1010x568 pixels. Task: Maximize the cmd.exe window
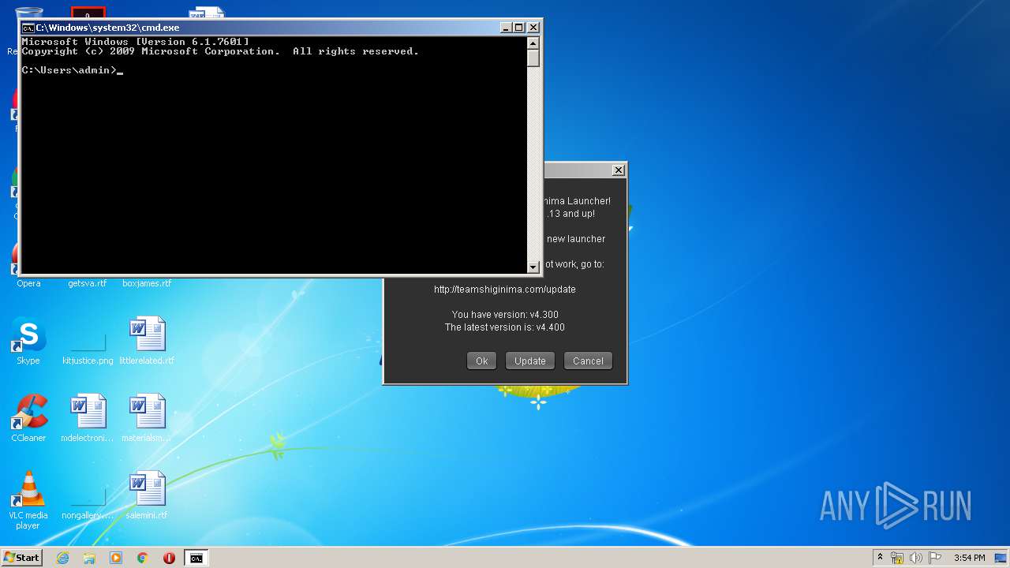[x=519, y=28]
